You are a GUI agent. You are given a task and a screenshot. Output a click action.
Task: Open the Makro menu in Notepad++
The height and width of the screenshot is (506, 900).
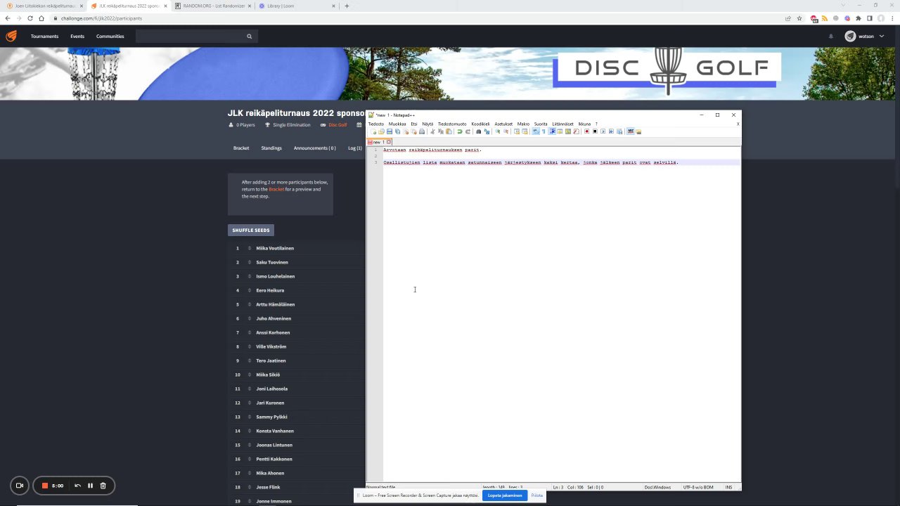click(x=523, y=124)
